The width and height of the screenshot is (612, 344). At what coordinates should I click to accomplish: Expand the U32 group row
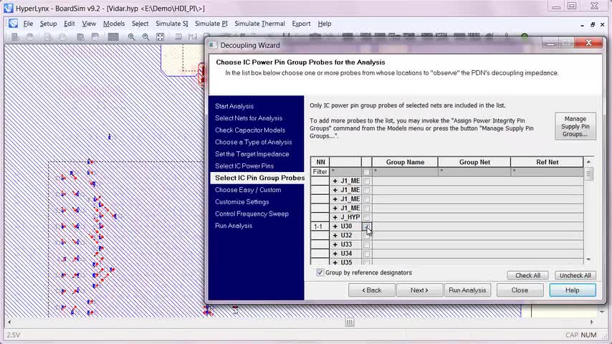tap(335, 236)
